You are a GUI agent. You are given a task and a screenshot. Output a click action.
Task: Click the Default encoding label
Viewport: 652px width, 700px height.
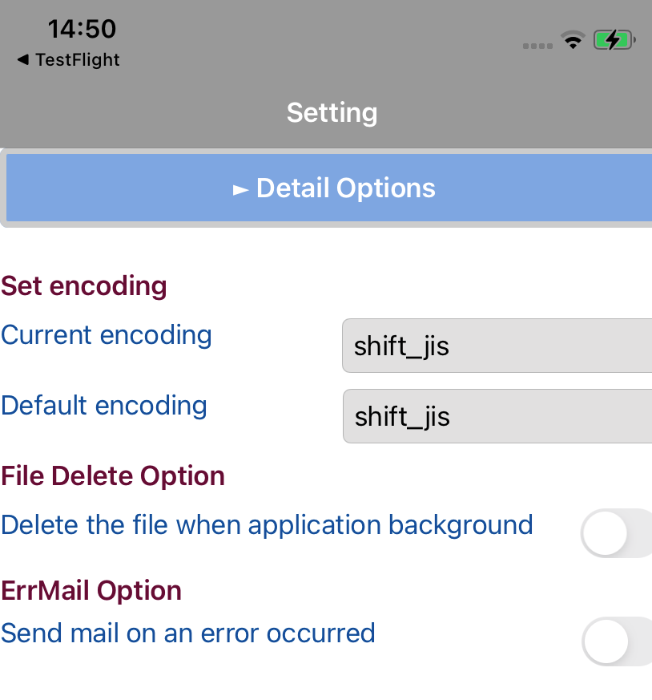pyautogui.click(x=104, y=406)
